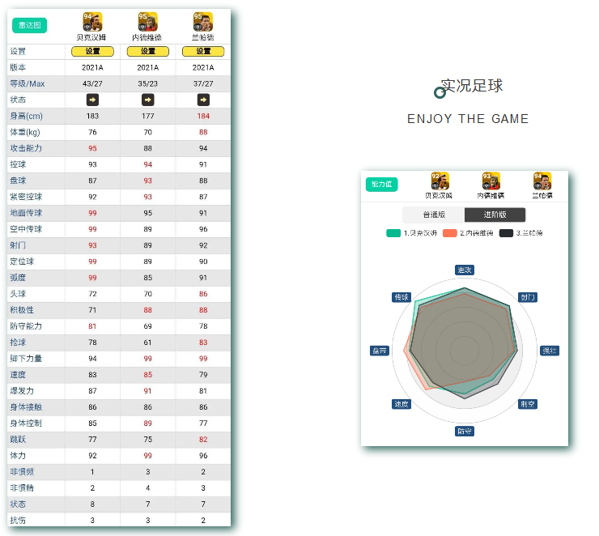Click 内德维德 avatar in radar panel
Image resolution: width=599 pixels, height=536 pixels.
tap(491, 181)
